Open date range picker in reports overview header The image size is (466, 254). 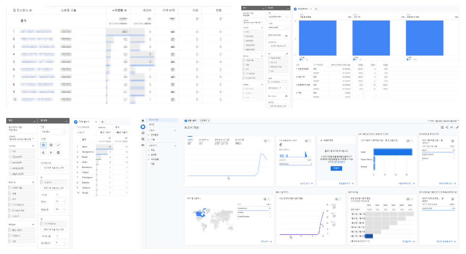pos(443,121)
